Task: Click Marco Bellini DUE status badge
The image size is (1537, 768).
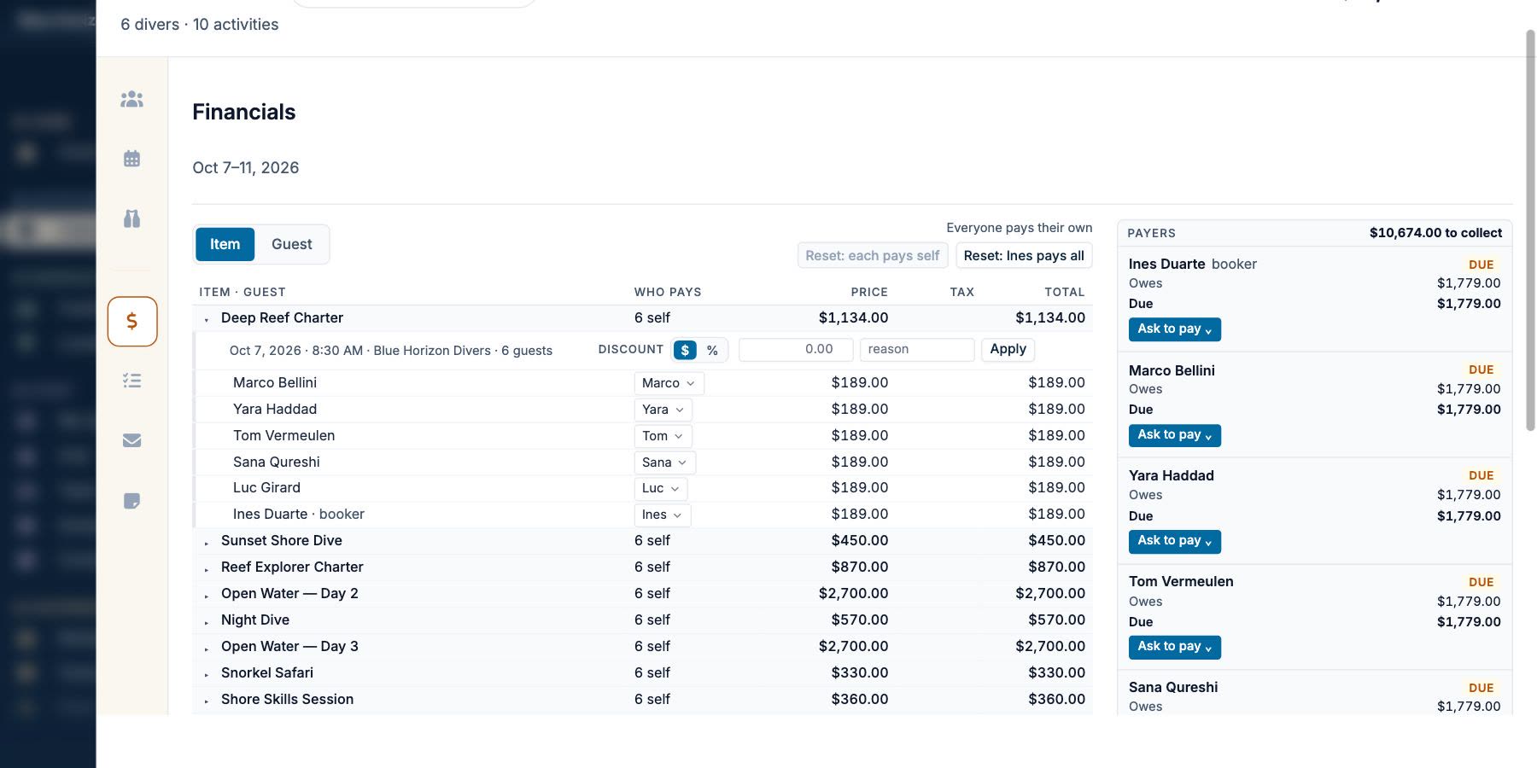Action: 1481,370
